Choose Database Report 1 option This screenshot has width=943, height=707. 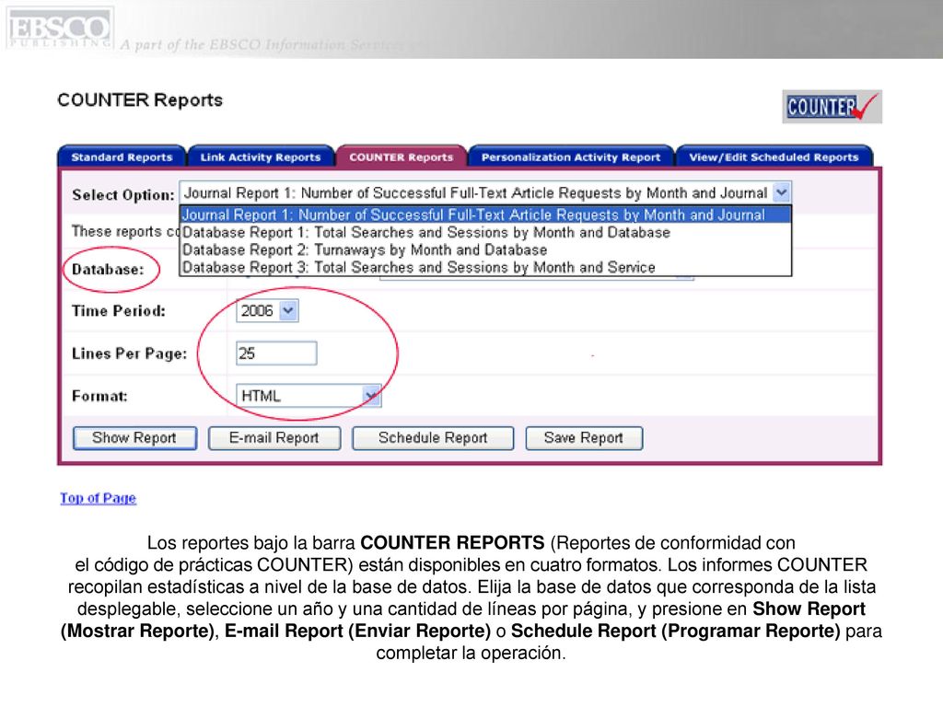click(x=485, y=232)
